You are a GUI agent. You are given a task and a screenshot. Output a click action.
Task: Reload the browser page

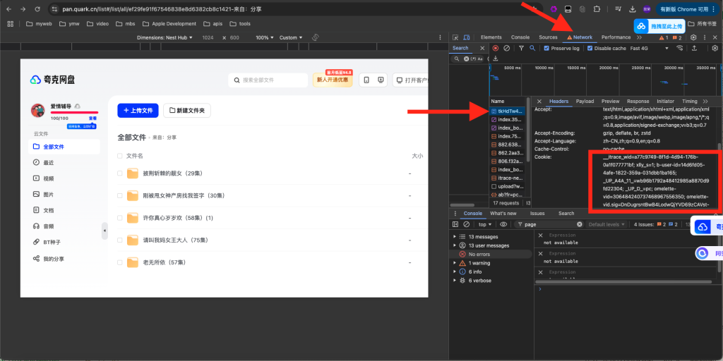(38, 8)
